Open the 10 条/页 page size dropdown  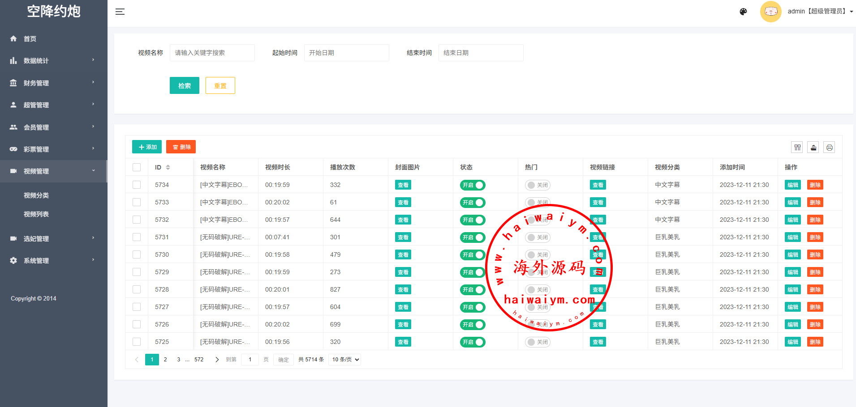(344, 360)
